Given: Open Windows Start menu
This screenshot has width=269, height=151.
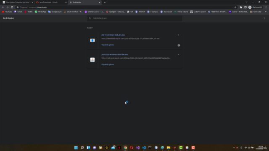Looking at the screenshot, I should pyautogui.click(x=76, y=148).
